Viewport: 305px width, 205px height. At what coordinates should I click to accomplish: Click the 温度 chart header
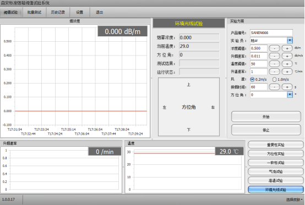[131, 143]
